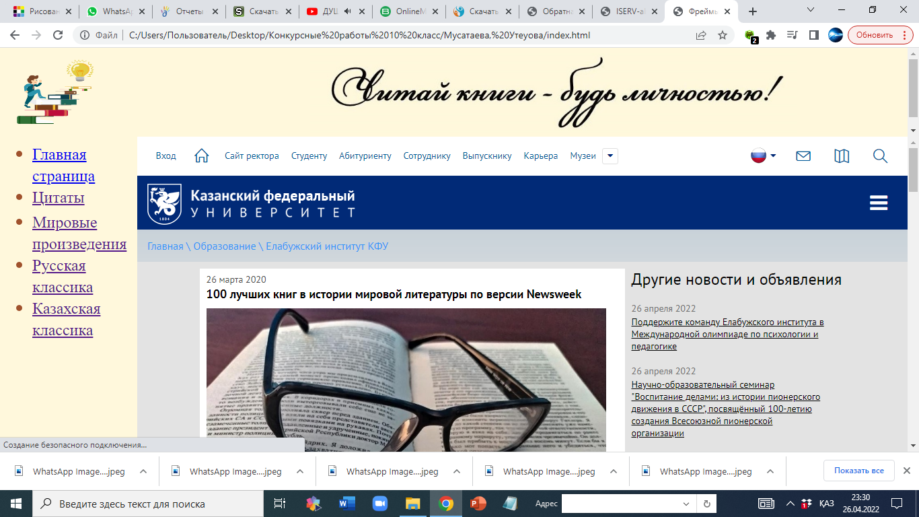Expand options for first WhatsApp Image download
Screen dimensions: 919x517
[143, 471]
